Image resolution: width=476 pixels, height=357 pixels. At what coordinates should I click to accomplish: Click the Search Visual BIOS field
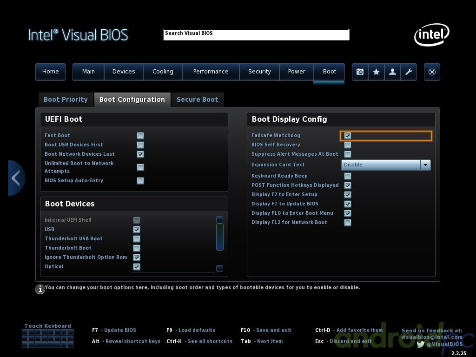coord(256,35)
